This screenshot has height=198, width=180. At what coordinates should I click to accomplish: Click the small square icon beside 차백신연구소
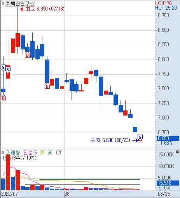pos(3,4)
